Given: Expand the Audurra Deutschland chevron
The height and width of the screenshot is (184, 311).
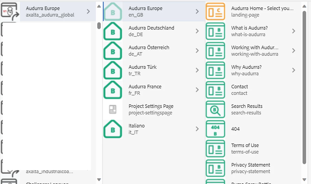Looking at the screenshot, I should pyautogui.click(x=197, y=31).
